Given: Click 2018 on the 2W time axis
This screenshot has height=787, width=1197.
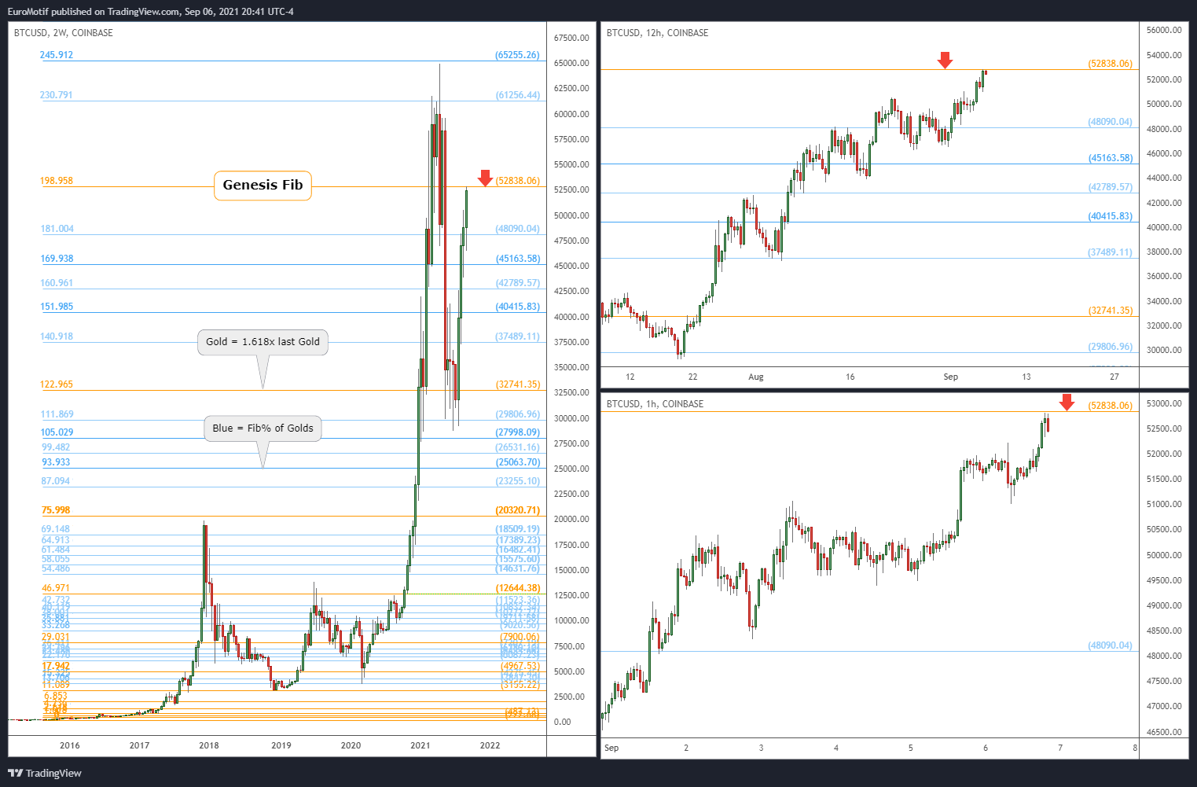Looking at the screenshot, I should click(x=209, y=745).
